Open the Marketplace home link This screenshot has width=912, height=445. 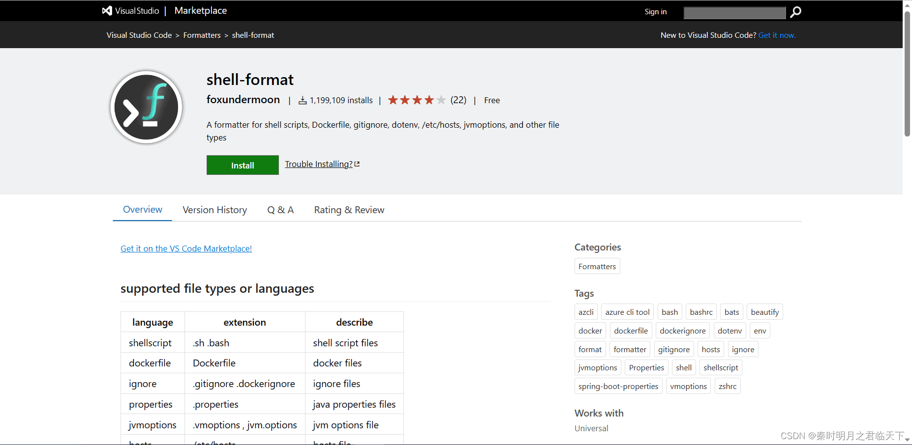201,11
